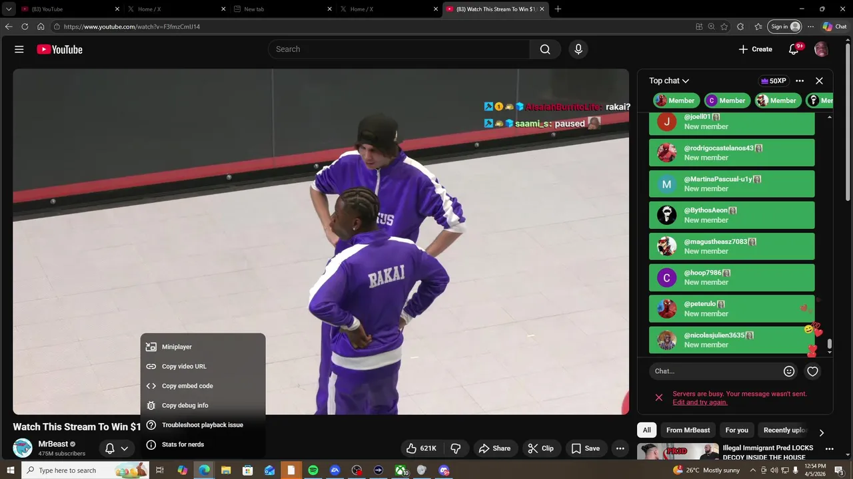Screen dimensions: 853x479
Task: Open the MrBeast channel avatar
Action: point(23,448)
